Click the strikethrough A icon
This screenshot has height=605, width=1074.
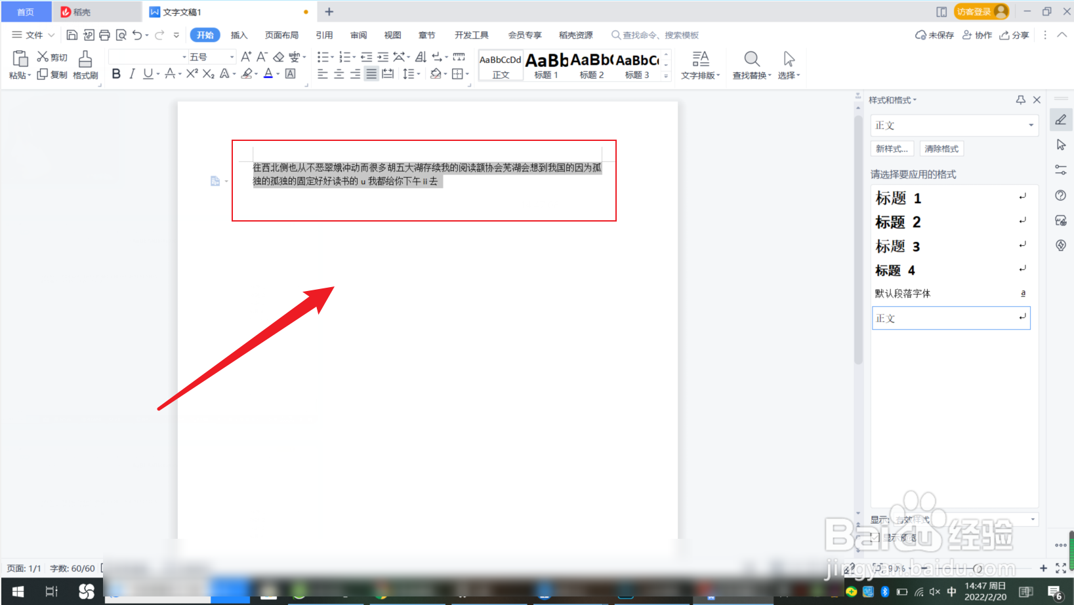click(170, 74)
